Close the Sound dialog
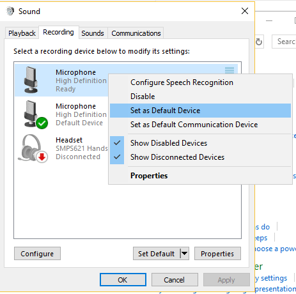296x294 pixels. (x=245, y=11)
